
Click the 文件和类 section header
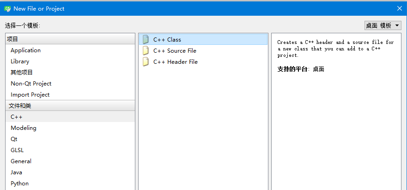click(x=70, y=105)
